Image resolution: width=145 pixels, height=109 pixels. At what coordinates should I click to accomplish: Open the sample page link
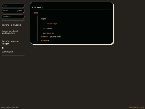pos(52,24)
